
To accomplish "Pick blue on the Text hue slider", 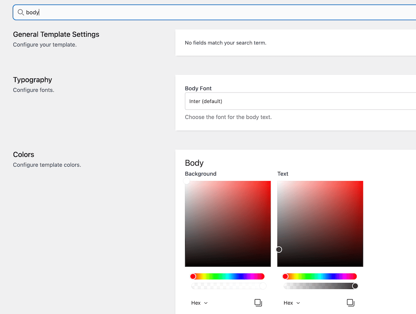I will pyautogui.click(x=333, y=276).
